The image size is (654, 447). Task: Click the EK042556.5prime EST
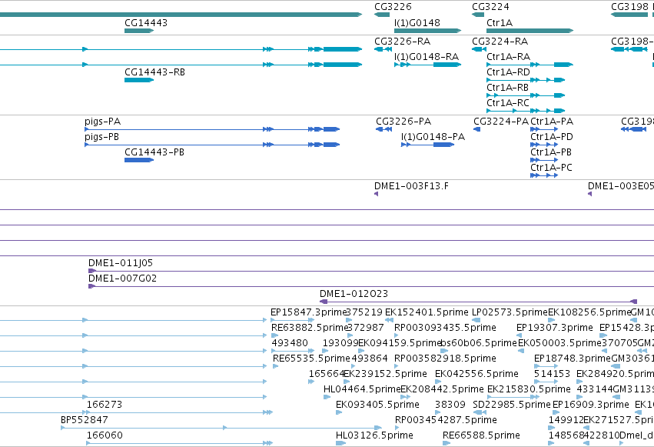tap(438, 382)
